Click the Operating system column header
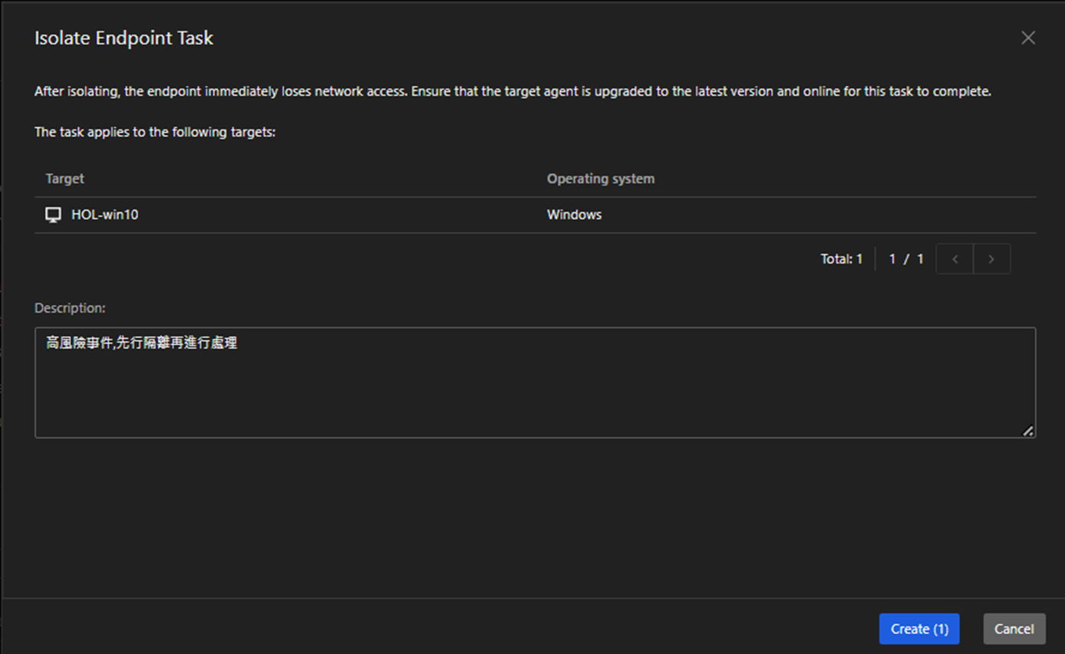 (600, 179)
